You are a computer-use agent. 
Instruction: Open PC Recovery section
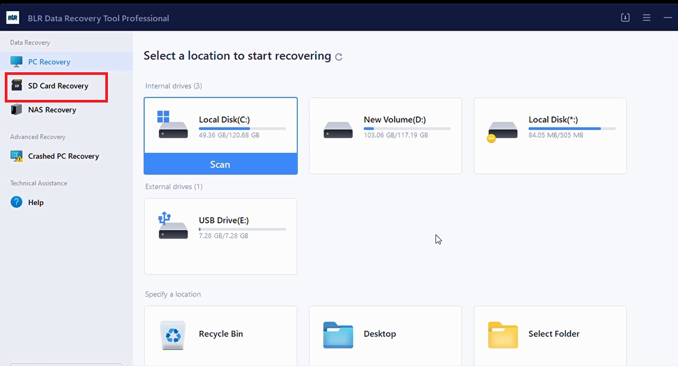(x=66, y=62)
